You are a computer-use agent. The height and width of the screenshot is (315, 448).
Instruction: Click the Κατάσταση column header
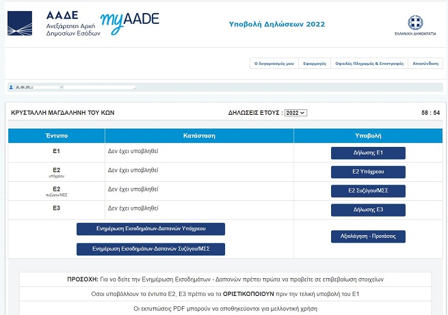point(199,136)
